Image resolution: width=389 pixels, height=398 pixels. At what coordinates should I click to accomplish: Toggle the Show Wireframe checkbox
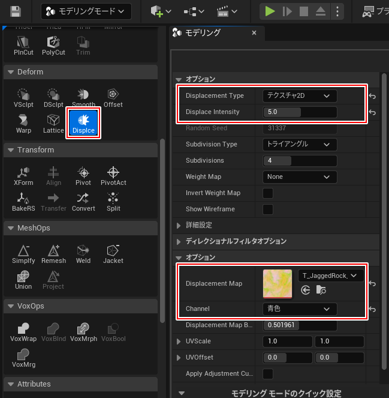click(268, 210)
